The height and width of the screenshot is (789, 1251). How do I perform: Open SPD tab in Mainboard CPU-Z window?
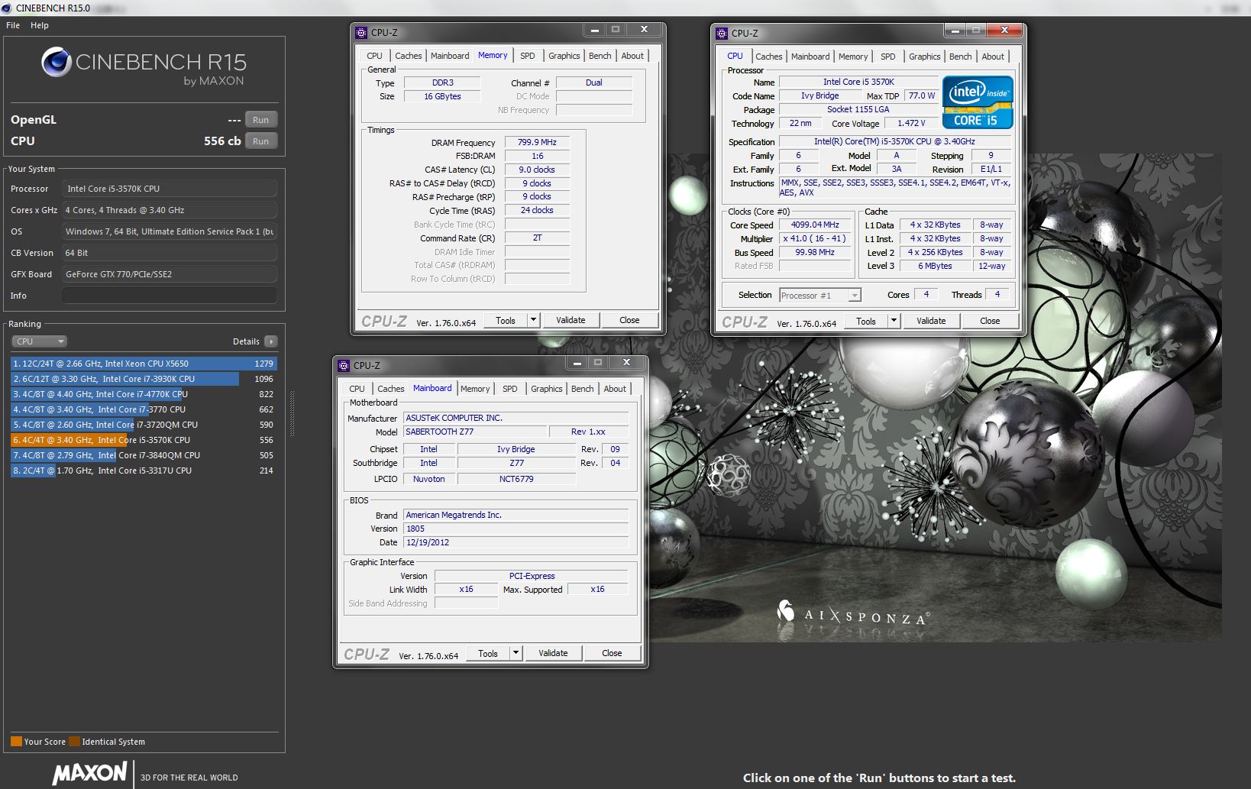[x=510, y=389]
